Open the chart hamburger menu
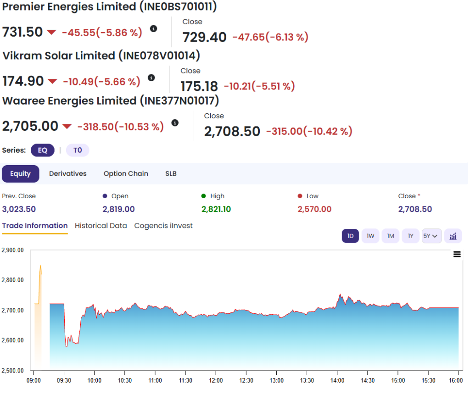 click(x=457, y=254)
